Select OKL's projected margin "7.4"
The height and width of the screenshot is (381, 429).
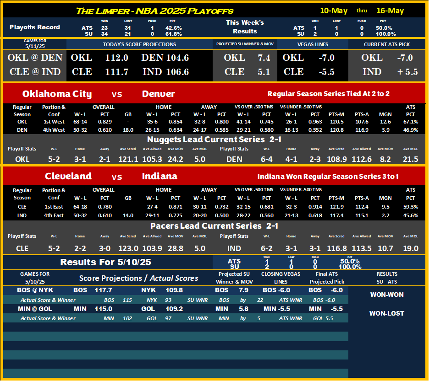(264, 58)
